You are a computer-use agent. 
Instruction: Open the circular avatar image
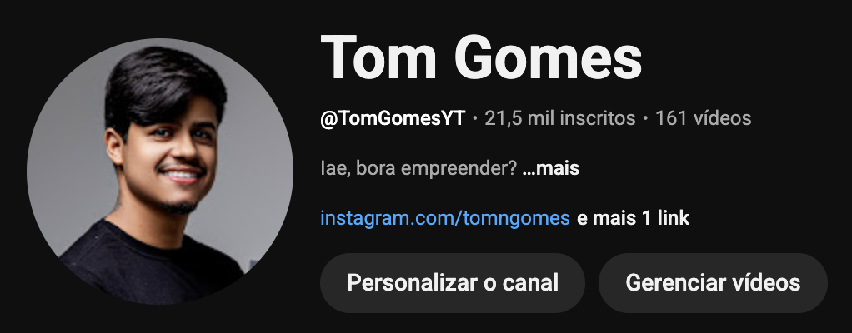pyautogui.click(x=160, y=171)
